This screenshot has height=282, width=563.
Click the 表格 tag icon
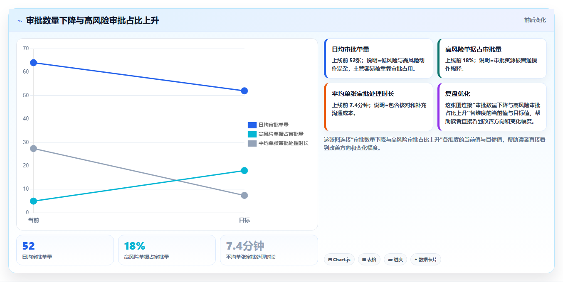[364, 260]
